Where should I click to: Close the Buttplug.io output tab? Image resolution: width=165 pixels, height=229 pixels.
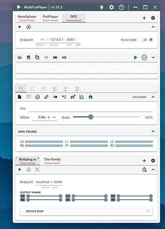(x=38, y=158)
